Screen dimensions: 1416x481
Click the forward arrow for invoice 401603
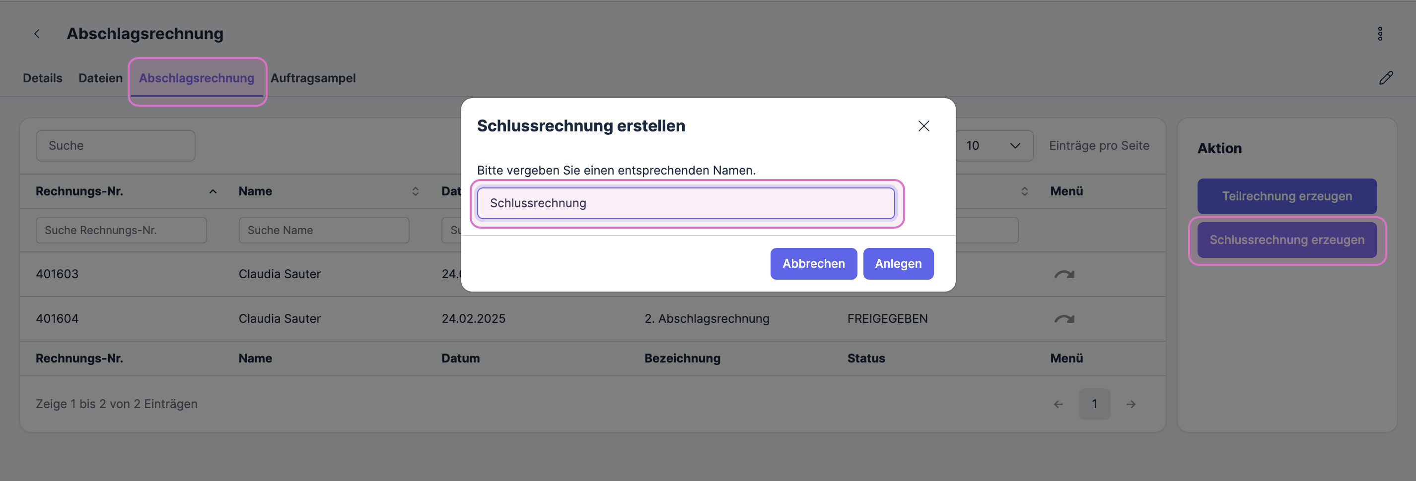click(1064, 274)
